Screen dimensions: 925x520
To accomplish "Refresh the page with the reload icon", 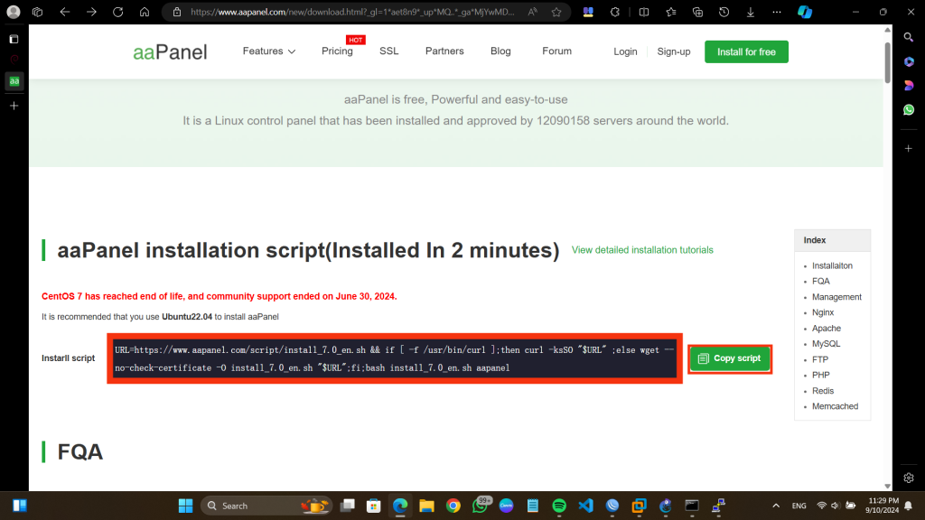I will [x=118, y=13].
